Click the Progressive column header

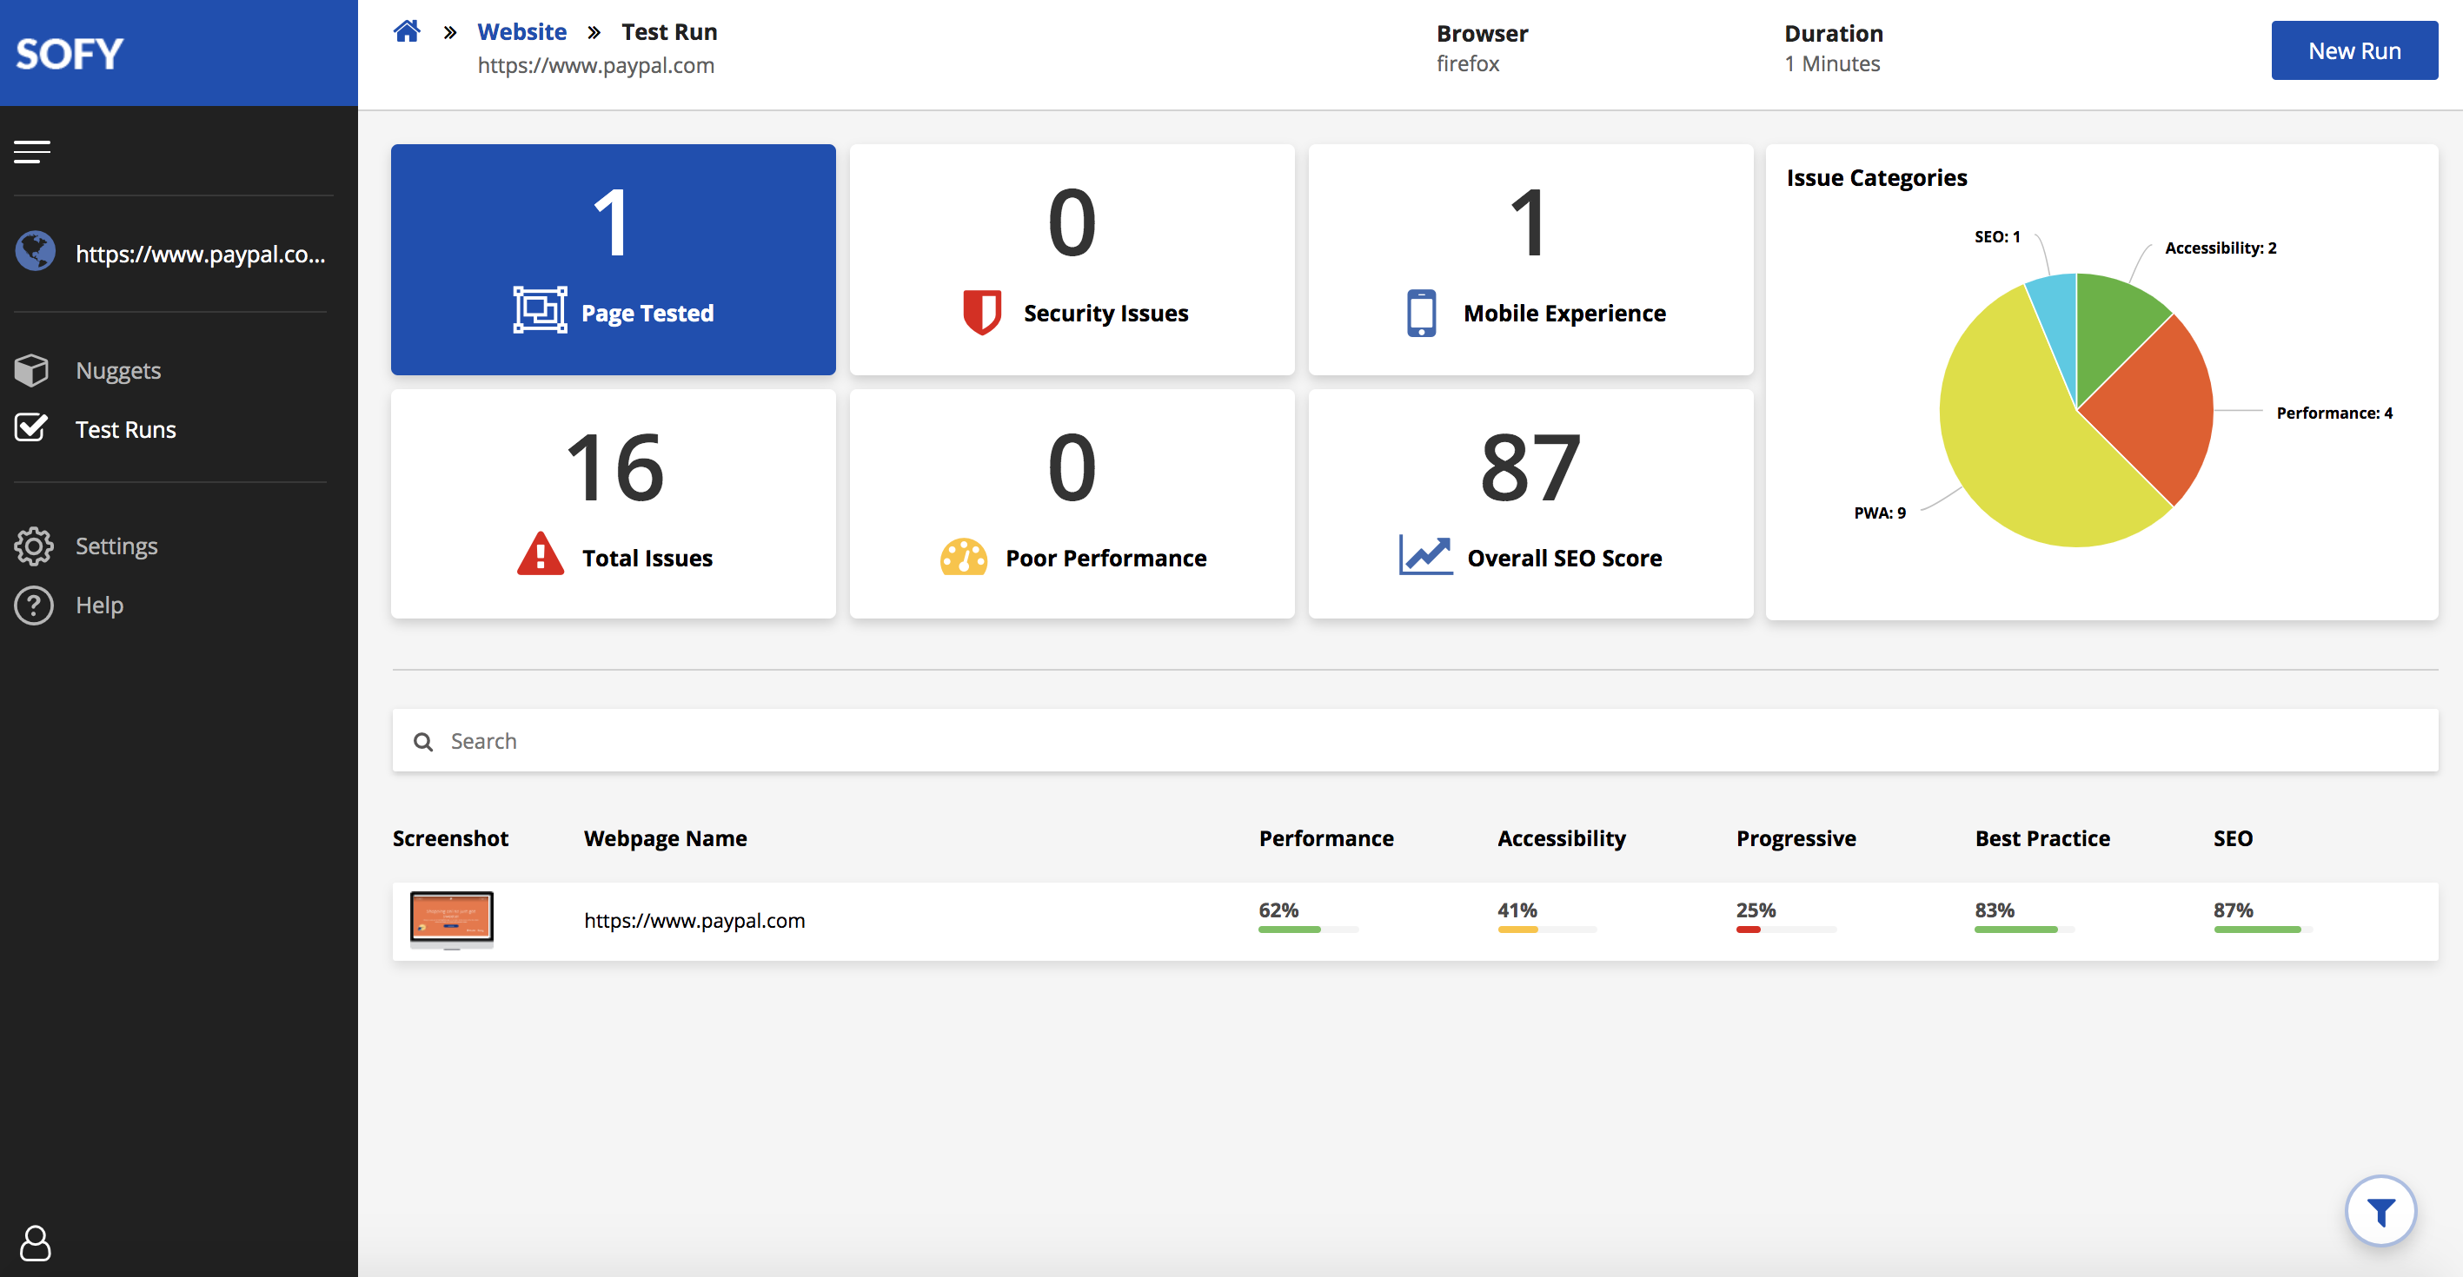pyautogui.click(x=1796, y=838)
